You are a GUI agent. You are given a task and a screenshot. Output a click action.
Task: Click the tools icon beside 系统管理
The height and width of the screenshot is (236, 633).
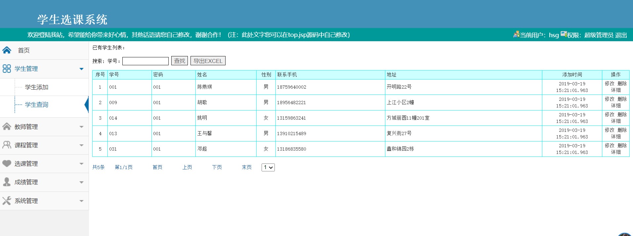[x=7, y=201]
